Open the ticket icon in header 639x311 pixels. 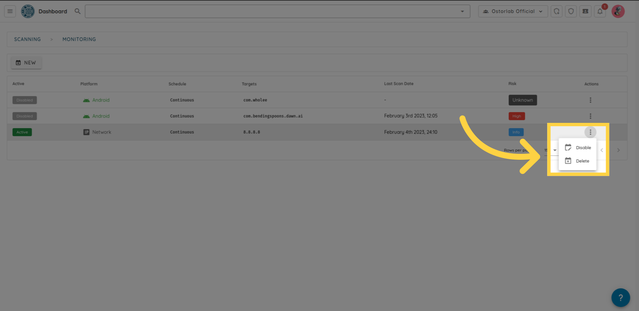point(585,11)
